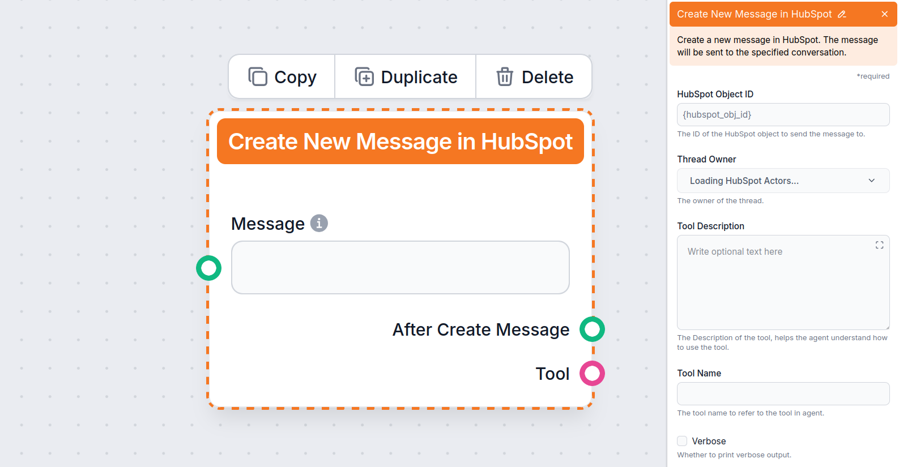Screen dimensions: 899x467
Task: Click the 'Tool Name' label
Action: pyautogui.click(x=699, y=373)
